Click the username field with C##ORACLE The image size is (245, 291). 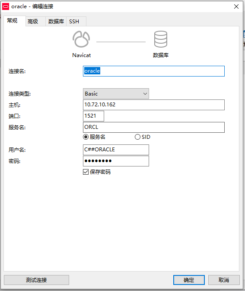pyautogui.click(x=116, y=150)
